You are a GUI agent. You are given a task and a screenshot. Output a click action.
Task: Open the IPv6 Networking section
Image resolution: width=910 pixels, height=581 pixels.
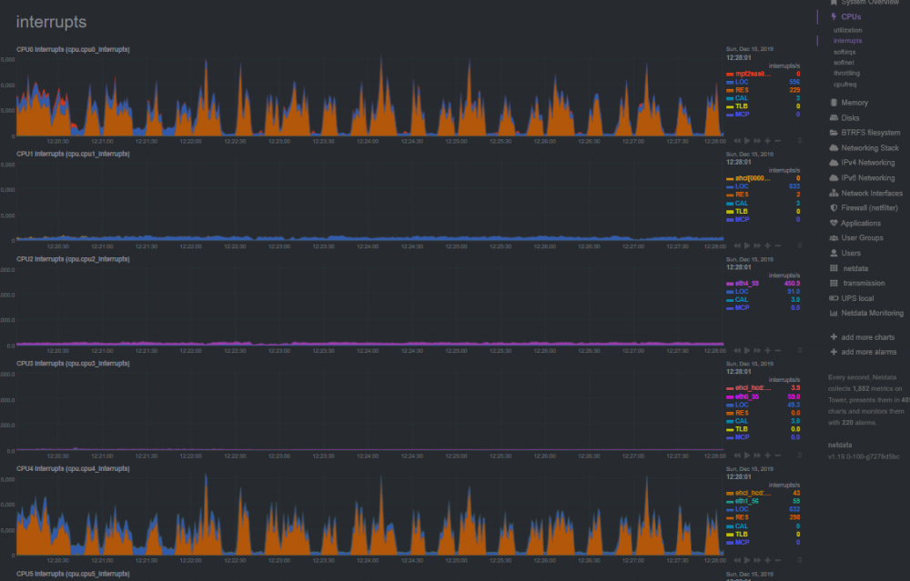[867, 178]
